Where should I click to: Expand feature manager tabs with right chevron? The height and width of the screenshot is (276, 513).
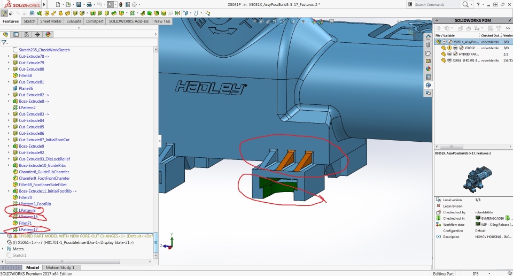pyautogui.click(x=156, y=34)
